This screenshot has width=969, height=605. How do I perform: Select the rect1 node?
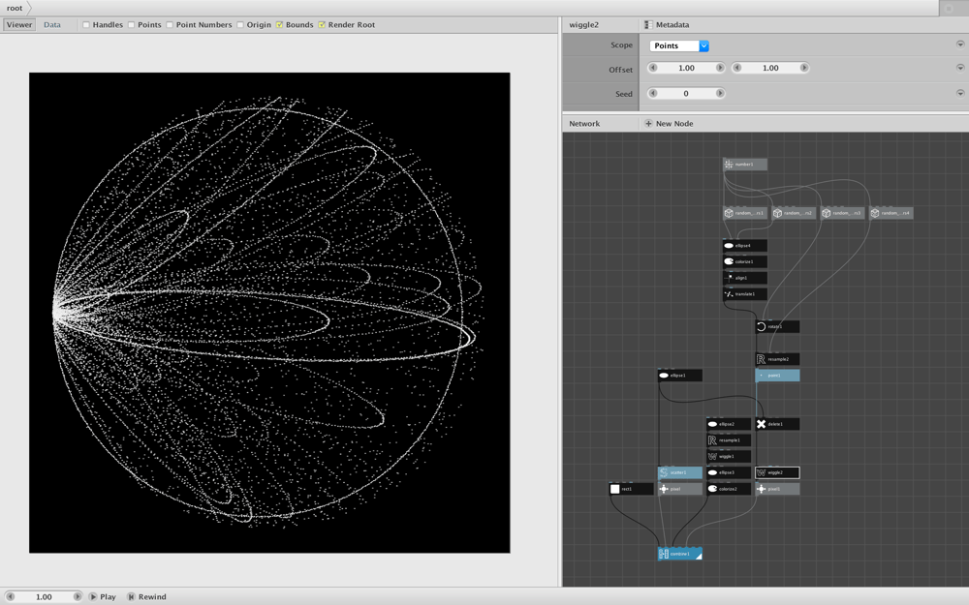click(631, 489)
